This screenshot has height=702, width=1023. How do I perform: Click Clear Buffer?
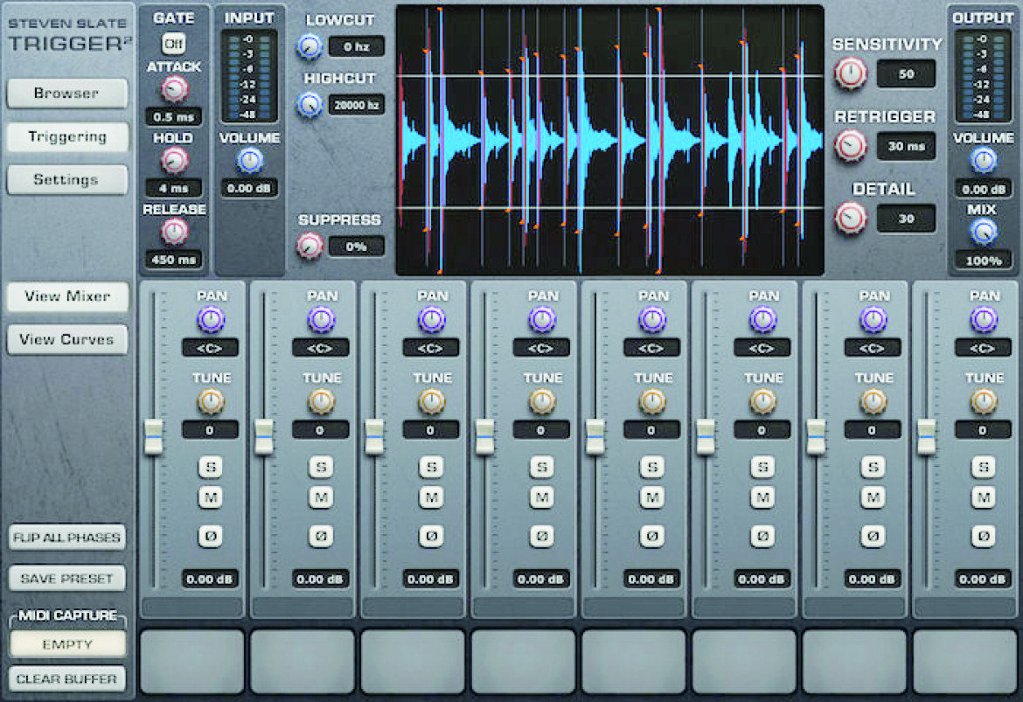click(x=66, y=679)
